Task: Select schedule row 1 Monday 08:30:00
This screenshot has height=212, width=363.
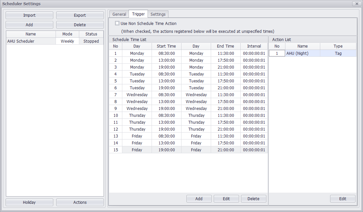Action: 166,53
